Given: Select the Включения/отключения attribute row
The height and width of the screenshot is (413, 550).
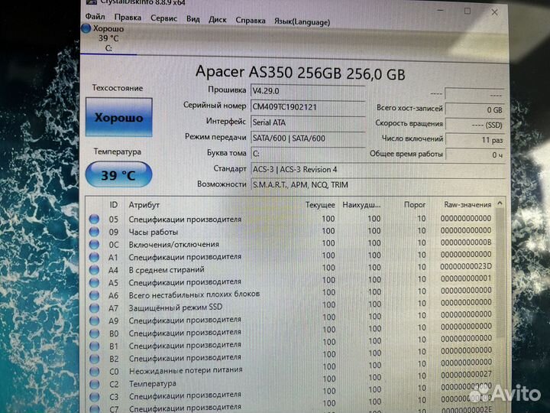Looking at the screenshot, I should pos(291,244).
